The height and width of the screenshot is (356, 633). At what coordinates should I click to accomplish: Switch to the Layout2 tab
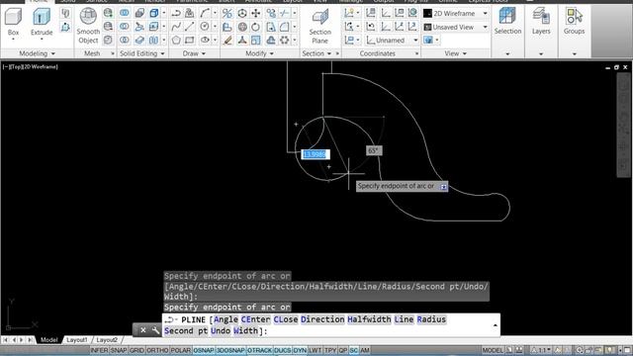(107, 340)
